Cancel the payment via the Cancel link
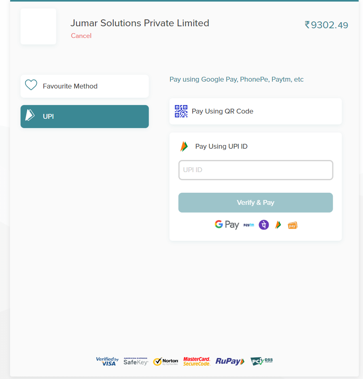This screenshot has width=363, height=379. click(x=81, y=36)
